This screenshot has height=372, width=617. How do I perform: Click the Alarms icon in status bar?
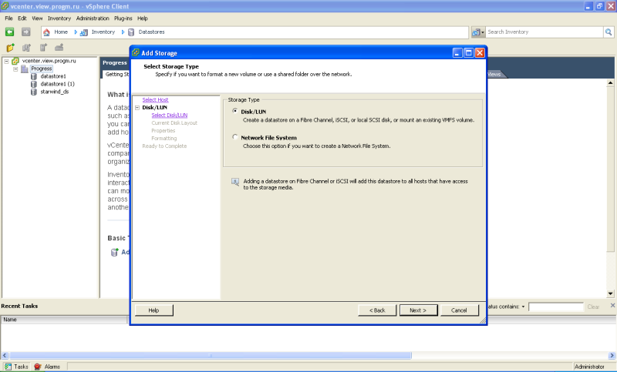coord(38,367)
